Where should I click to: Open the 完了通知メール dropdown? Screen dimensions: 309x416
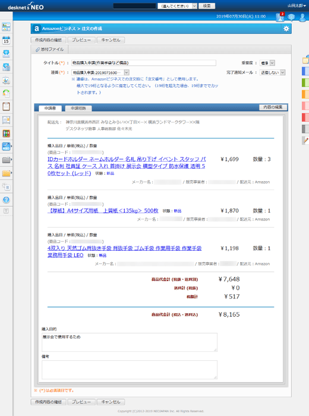(x=272, y=73)
